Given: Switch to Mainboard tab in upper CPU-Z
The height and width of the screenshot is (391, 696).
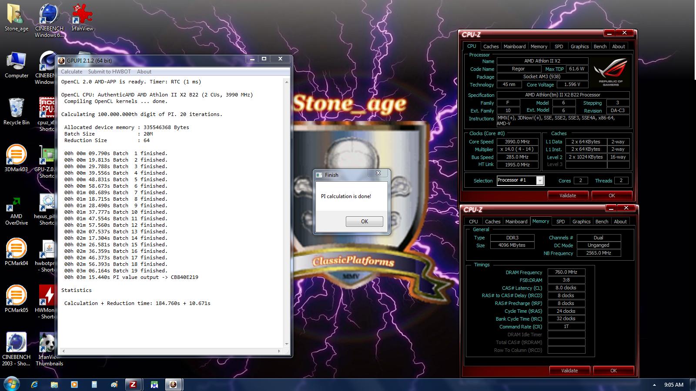Looking at the screenshot, I should pyautogui.click(x=515, y=46).
